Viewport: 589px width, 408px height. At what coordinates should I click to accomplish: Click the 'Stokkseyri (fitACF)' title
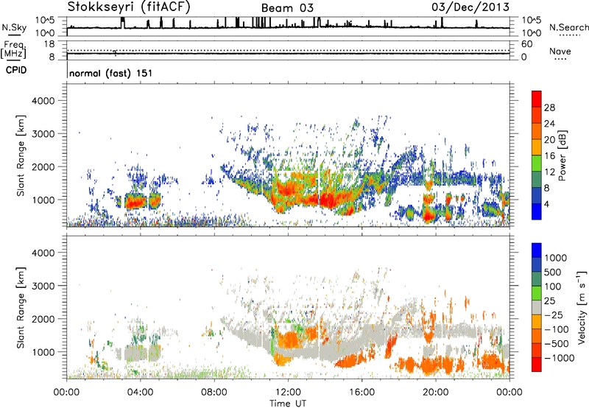tap(129, 7)
